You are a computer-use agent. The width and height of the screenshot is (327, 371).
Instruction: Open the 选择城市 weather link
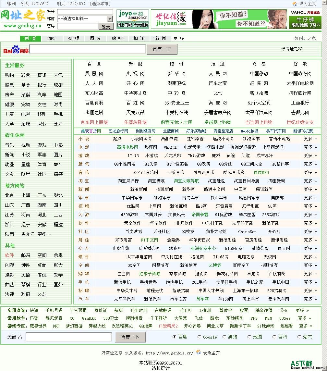100,4
